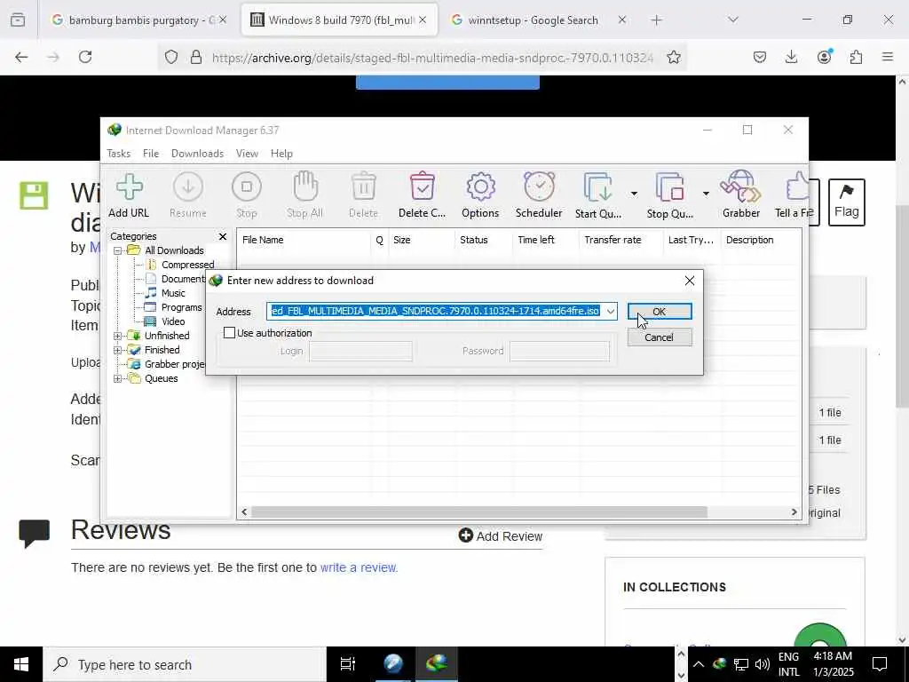This screenshot has width=909, height=682.
Task: Select the Programs category
Action: [x=181, y=307]
